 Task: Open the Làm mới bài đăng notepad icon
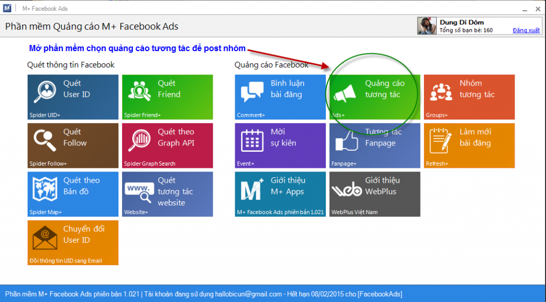tap(440, 141)
